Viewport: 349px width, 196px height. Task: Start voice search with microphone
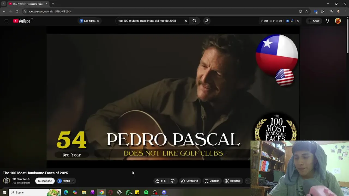pyautogui.click(x=207, y=21)
